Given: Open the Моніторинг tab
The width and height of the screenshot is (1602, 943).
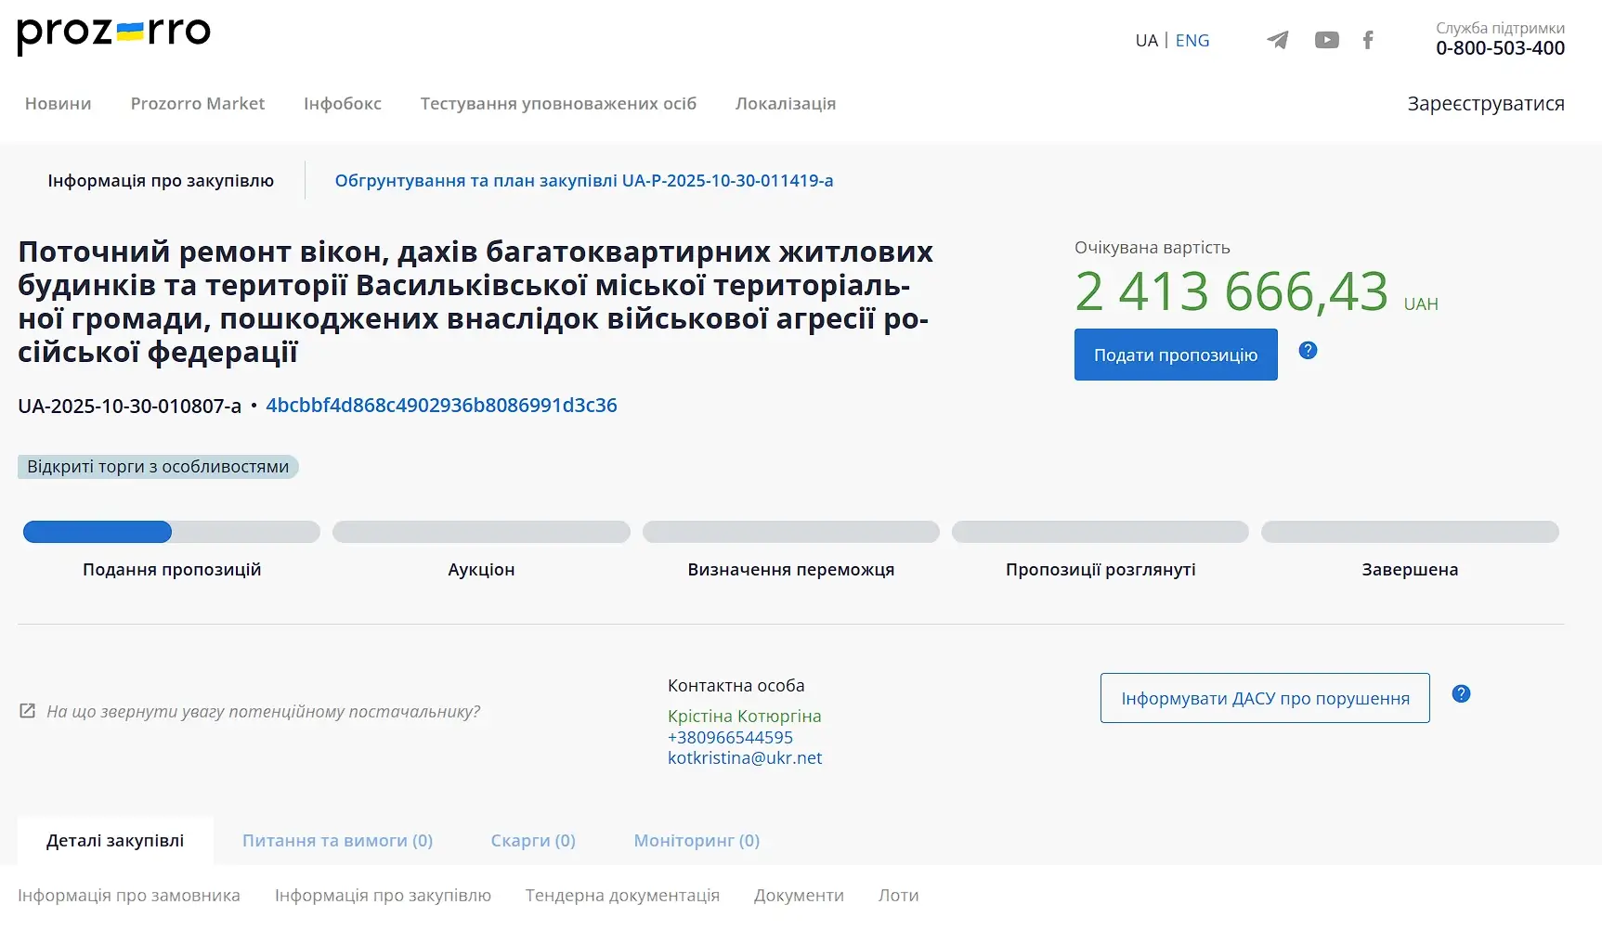Looking at the screenshot, I should pos(697,841).
